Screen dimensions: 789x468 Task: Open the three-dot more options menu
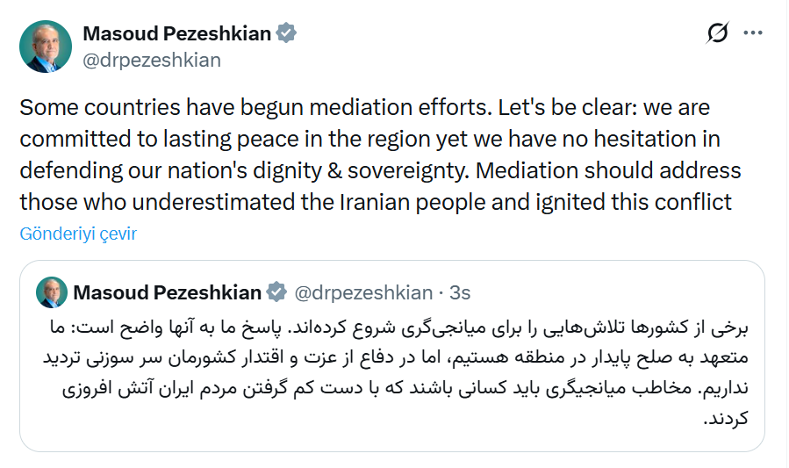(753, 33)
